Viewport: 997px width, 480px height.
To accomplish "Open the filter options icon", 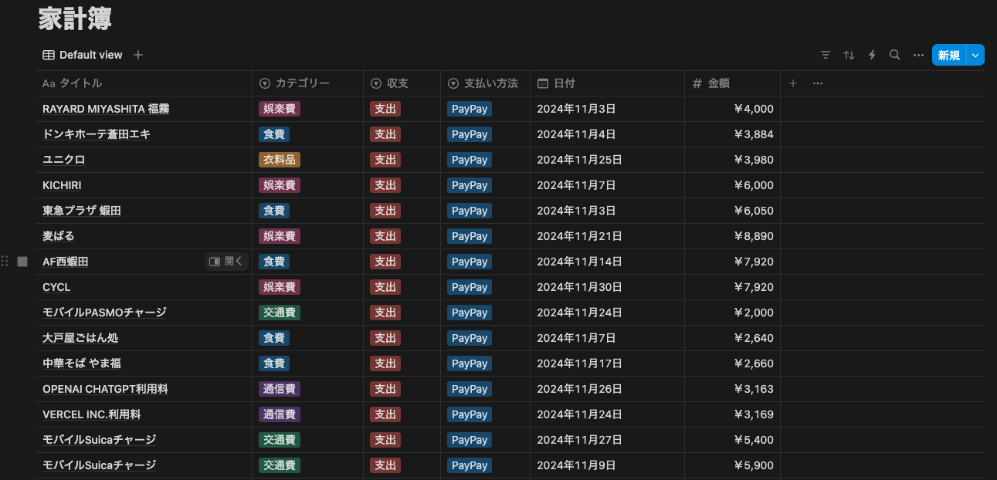I will 825,55.
